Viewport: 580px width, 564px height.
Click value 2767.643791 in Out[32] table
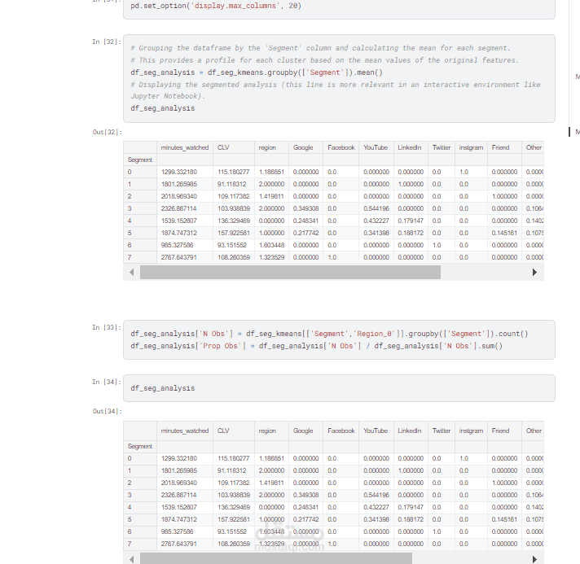point(179,257)
